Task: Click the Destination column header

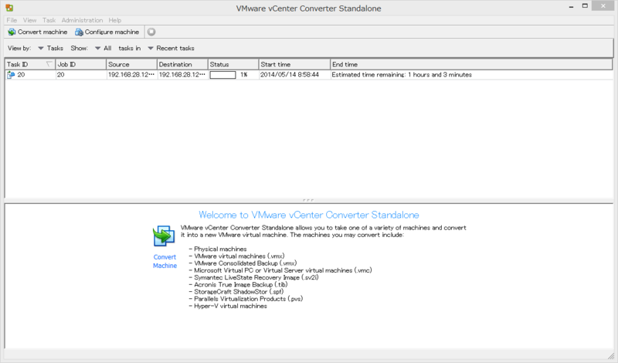Action: pos(182,64)
